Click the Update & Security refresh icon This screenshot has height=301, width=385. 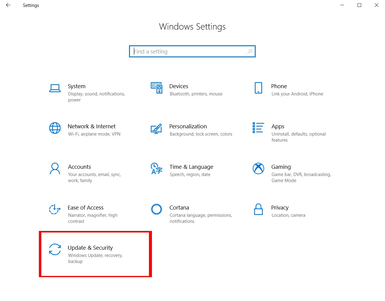[55, 249]
